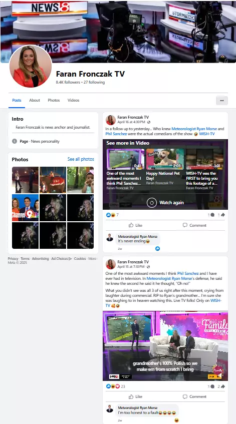Screen dimensions: 236x424
Task: Click the Comment bubble icon on April 16 post
Action: click(x=185, y=225)
